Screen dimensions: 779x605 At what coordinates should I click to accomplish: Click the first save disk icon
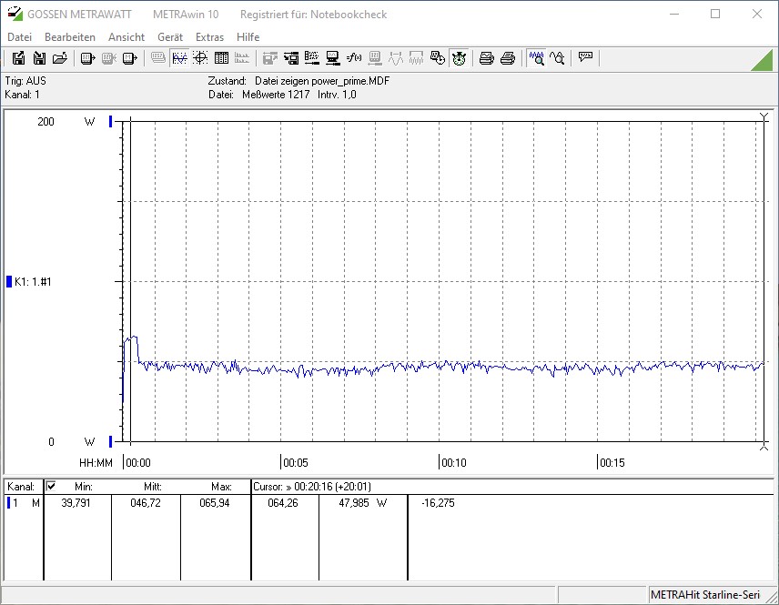[18, 58]
